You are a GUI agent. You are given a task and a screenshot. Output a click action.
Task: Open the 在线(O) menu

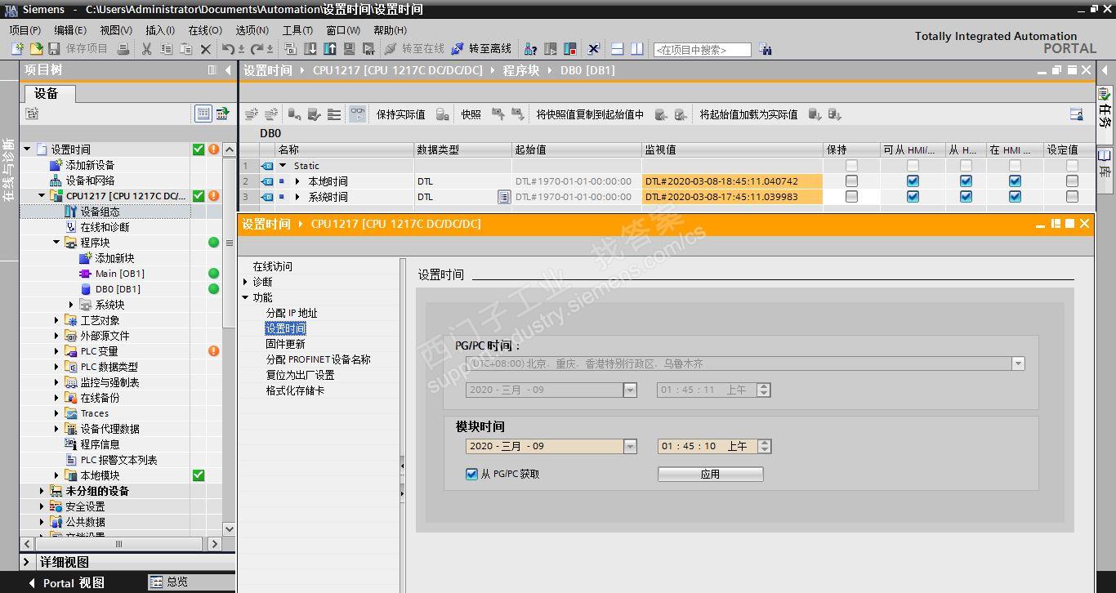pyautogui.click(x=205, y=29)
